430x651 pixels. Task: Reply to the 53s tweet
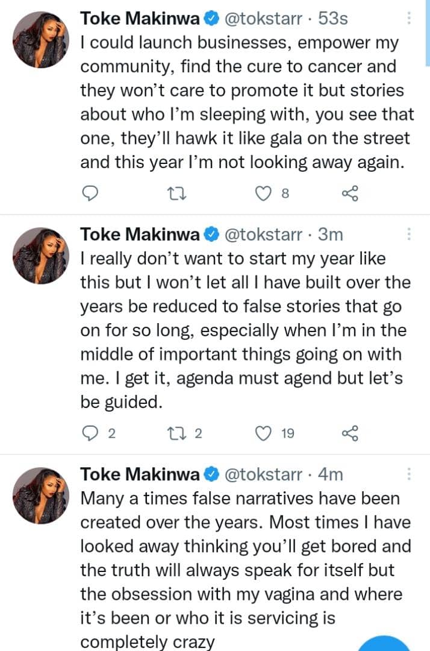tap(89, 193)
